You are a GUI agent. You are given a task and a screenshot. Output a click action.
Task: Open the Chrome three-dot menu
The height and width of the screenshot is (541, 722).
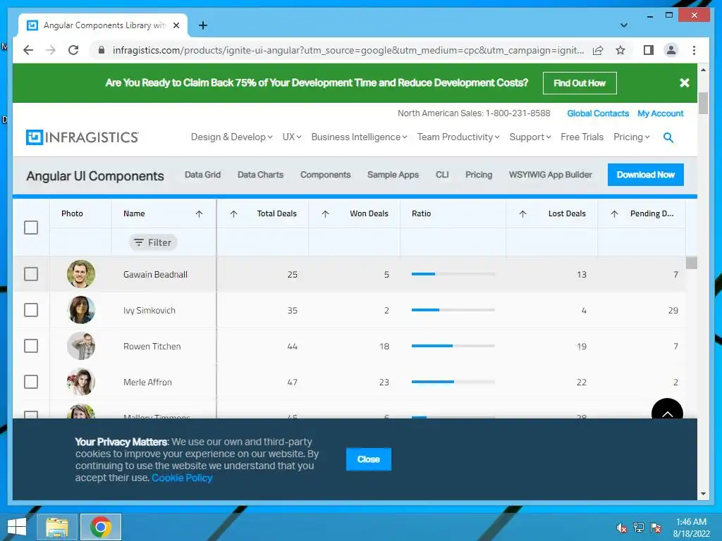click(x=694, y=50)
